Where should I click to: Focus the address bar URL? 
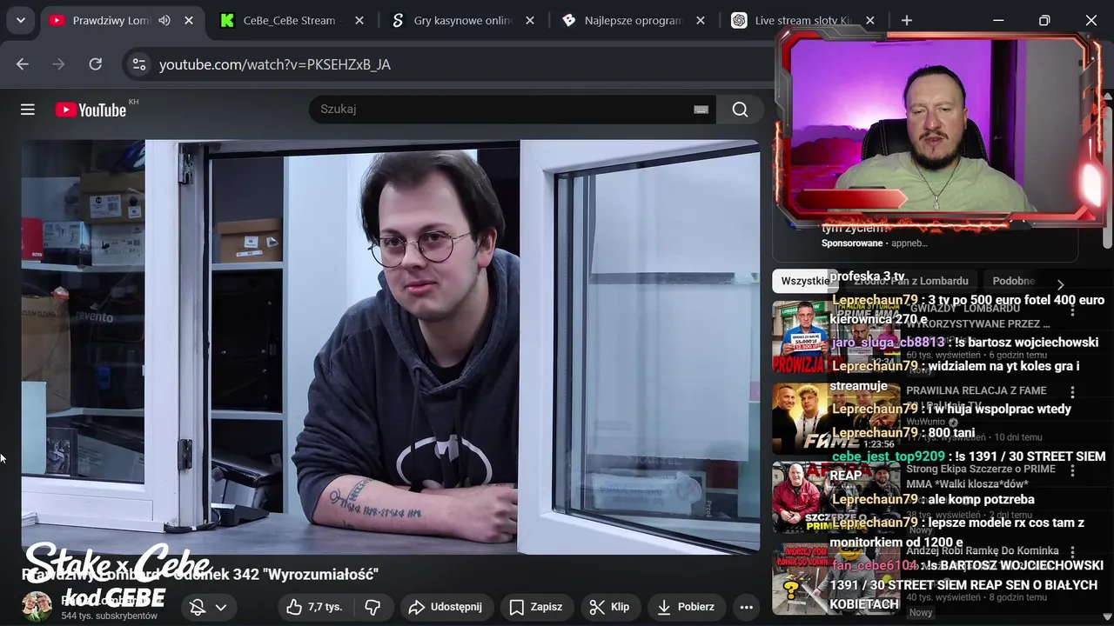click(275, 64)
